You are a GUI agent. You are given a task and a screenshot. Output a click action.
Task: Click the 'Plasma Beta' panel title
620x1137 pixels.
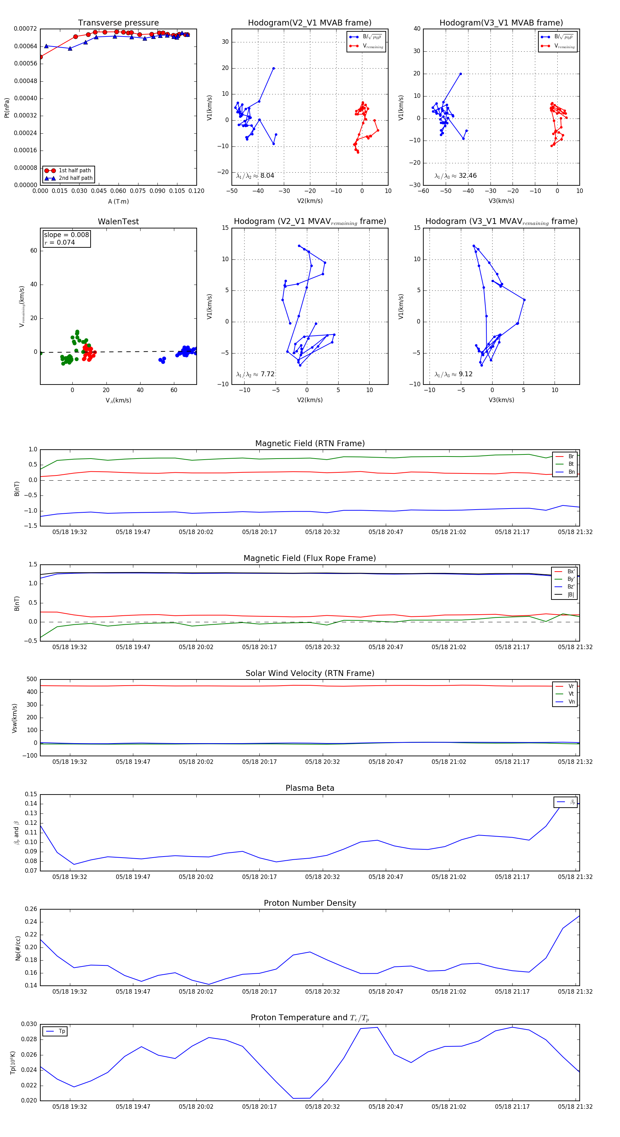point(310,788)
